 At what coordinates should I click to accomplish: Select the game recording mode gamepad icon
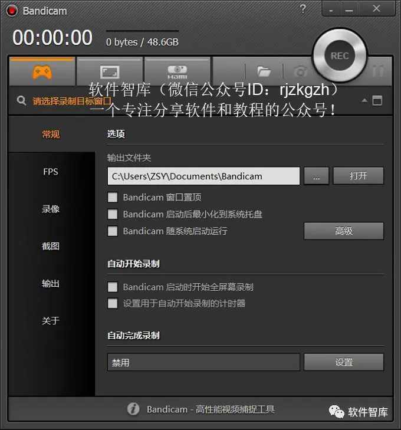(42, 72)
